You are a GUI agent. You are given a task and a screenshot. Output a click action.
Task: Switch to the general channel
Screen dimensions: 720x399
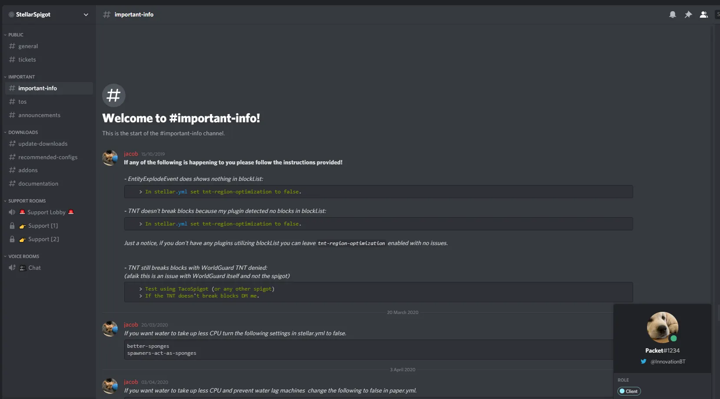coord(28,46)
